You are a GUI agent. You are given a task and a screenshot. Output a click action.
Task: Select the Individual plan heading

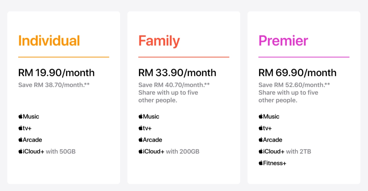click(49, 40)
